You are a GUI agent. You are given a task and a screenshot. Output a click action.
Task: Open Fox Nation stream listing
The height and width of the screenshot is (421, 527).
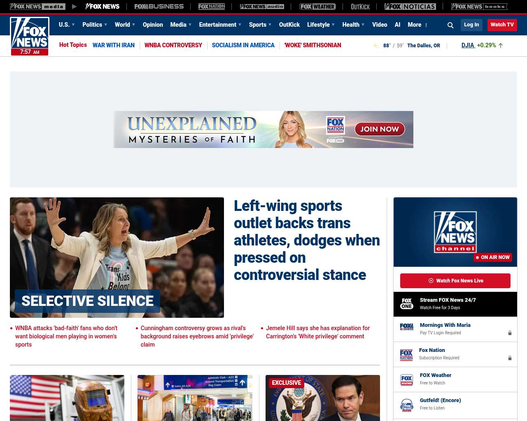click(455, 354)
